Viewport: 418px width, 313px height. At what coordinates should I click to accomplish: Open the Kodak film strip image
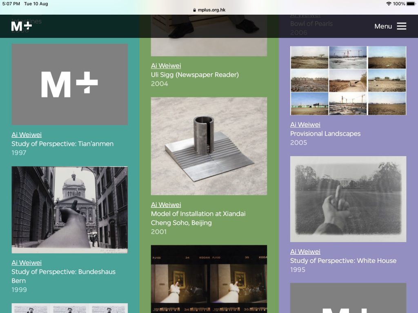209,279
